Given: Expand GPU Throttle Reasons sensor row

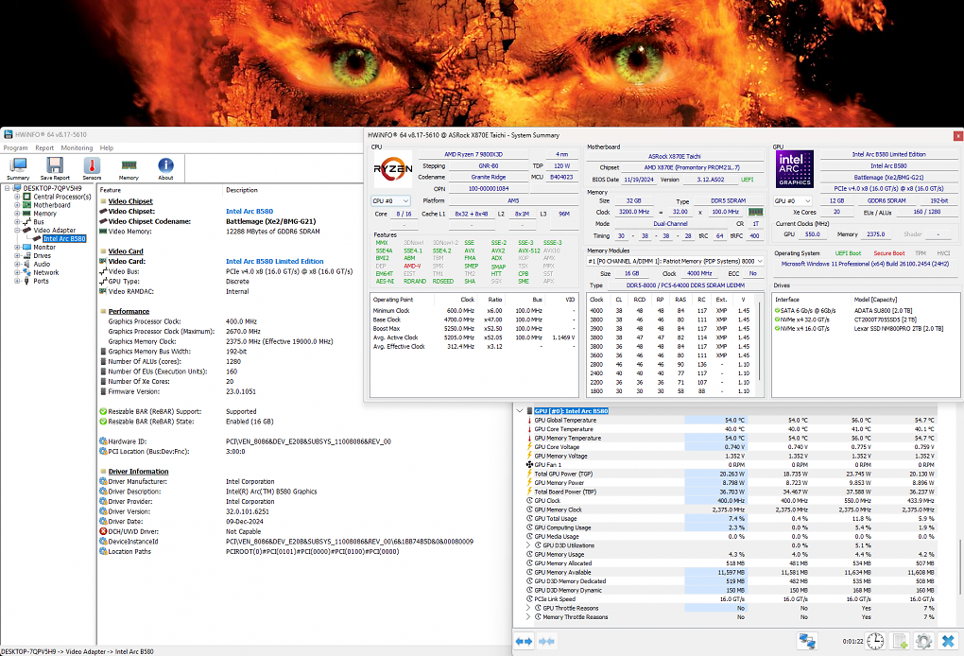Looking at the screenshot, I should click(528, 608).
